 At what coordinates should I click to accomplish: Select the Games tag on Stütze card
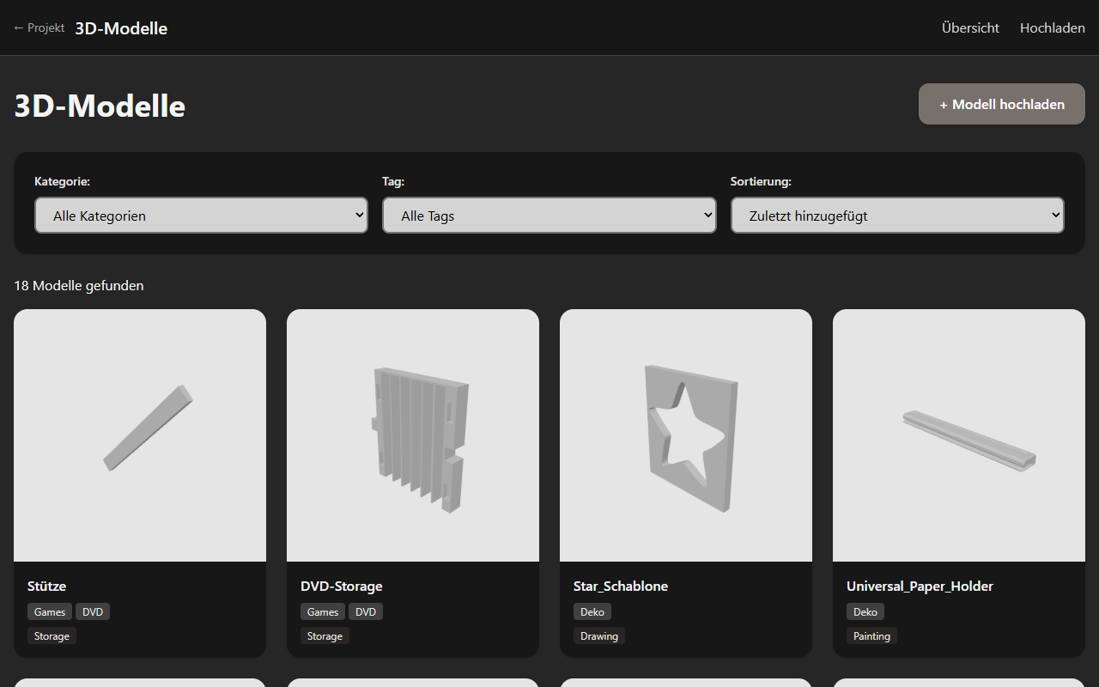(50, 611)
